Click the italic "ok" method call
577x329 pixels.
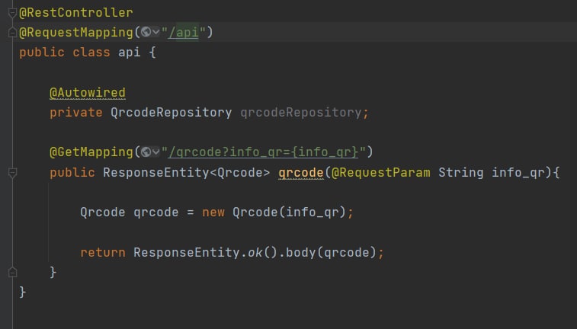[255, 253]
